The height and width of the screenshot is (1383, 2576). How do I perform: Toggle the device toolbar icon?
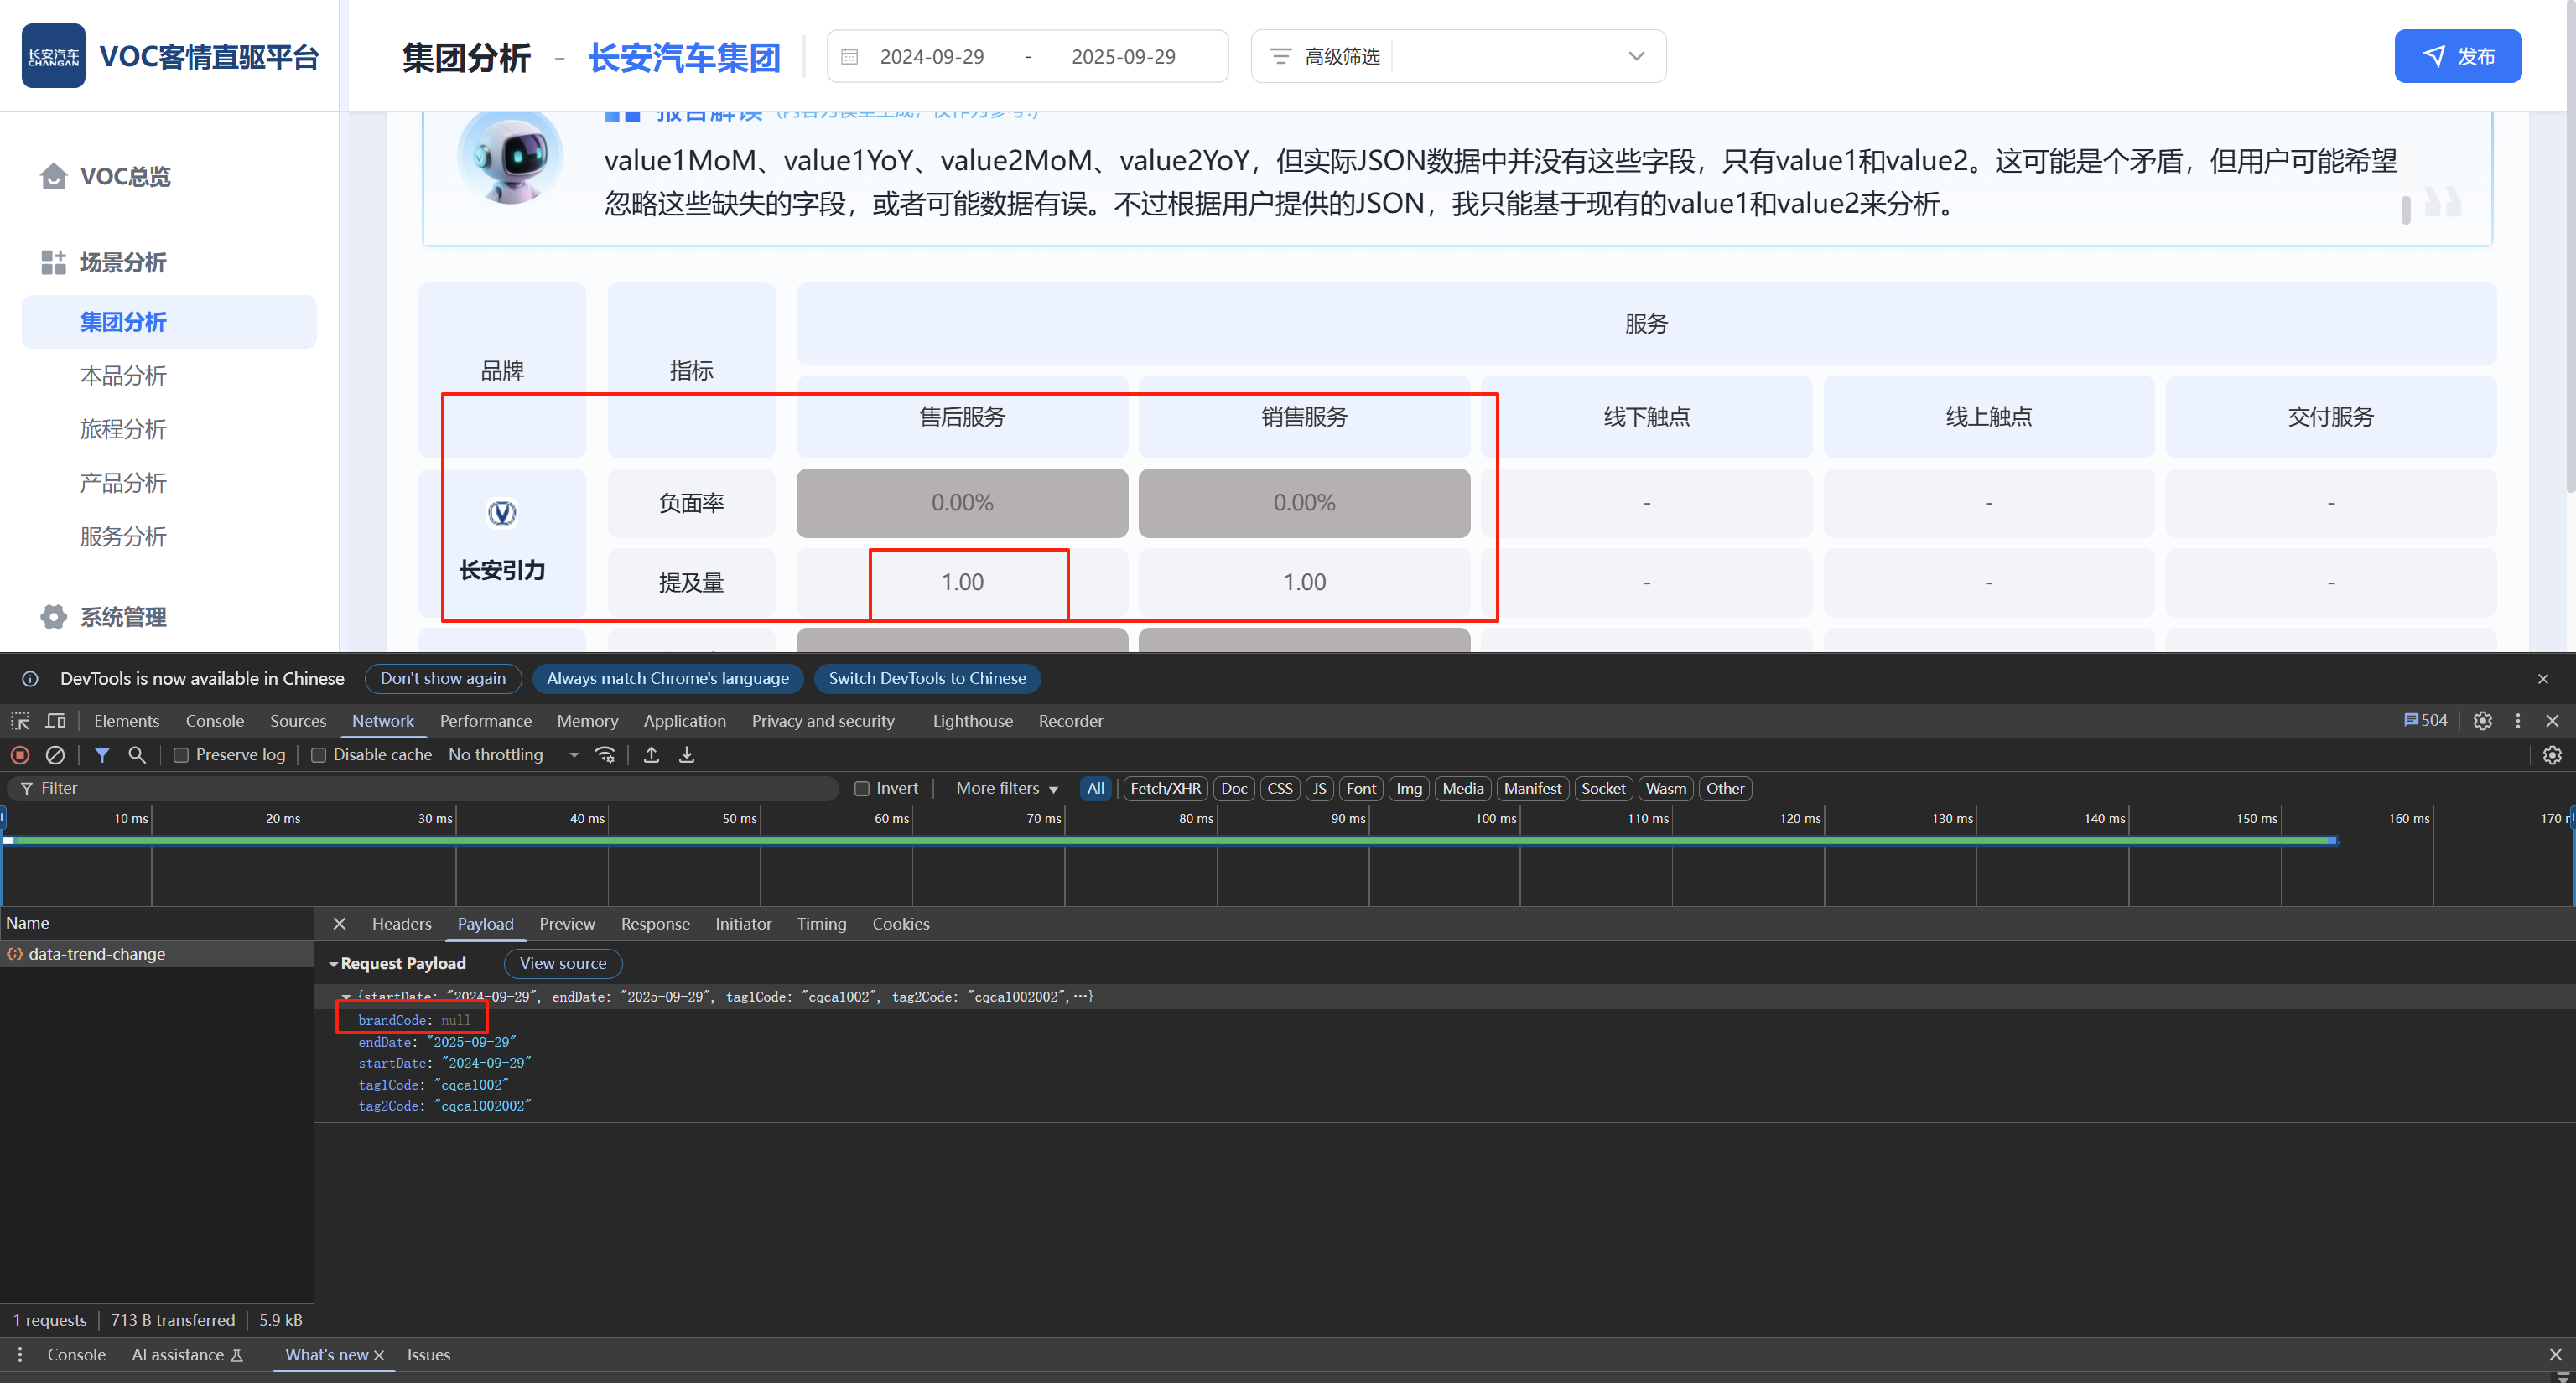(56, 721)
